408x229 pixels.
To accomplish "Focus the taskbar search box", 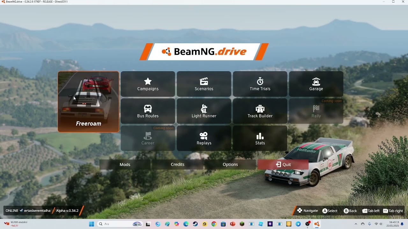I will (x=120, y=224).
